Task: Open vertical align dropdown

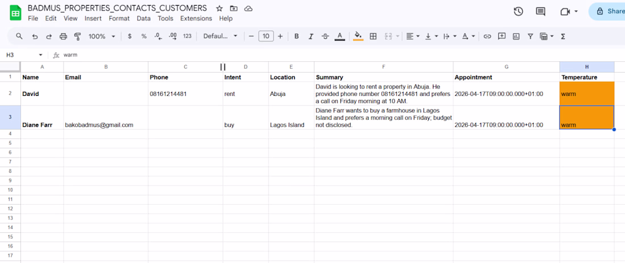Action: (x=431, y=36)
